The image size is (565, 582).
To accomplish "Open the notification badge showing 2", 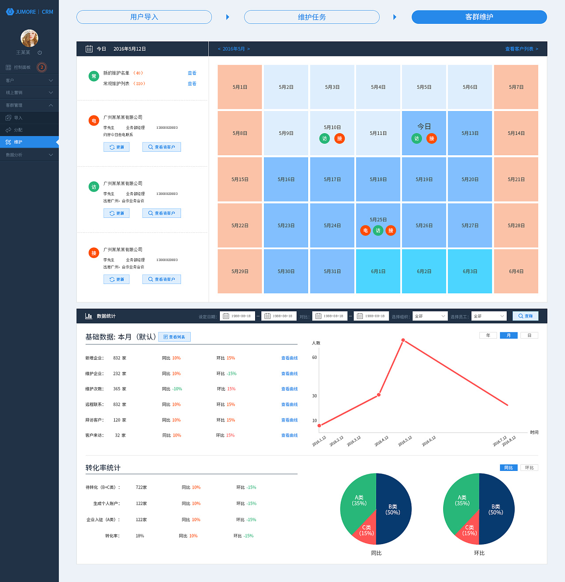I will click(x=42, y=67).
